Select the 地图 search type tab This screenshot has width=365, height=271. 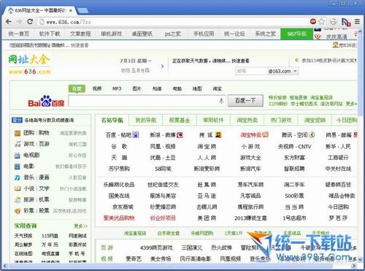click(197, 88)
